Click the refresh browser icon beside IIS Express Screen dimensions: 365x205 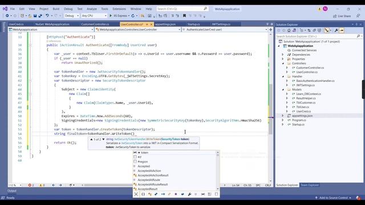click(x=133, y=15)
